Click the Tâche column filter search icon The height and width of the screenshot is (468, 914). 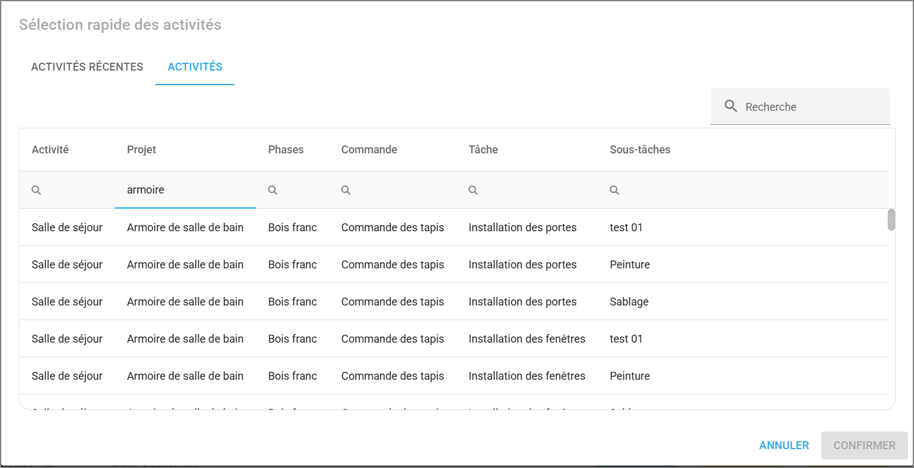click(473, 190)
